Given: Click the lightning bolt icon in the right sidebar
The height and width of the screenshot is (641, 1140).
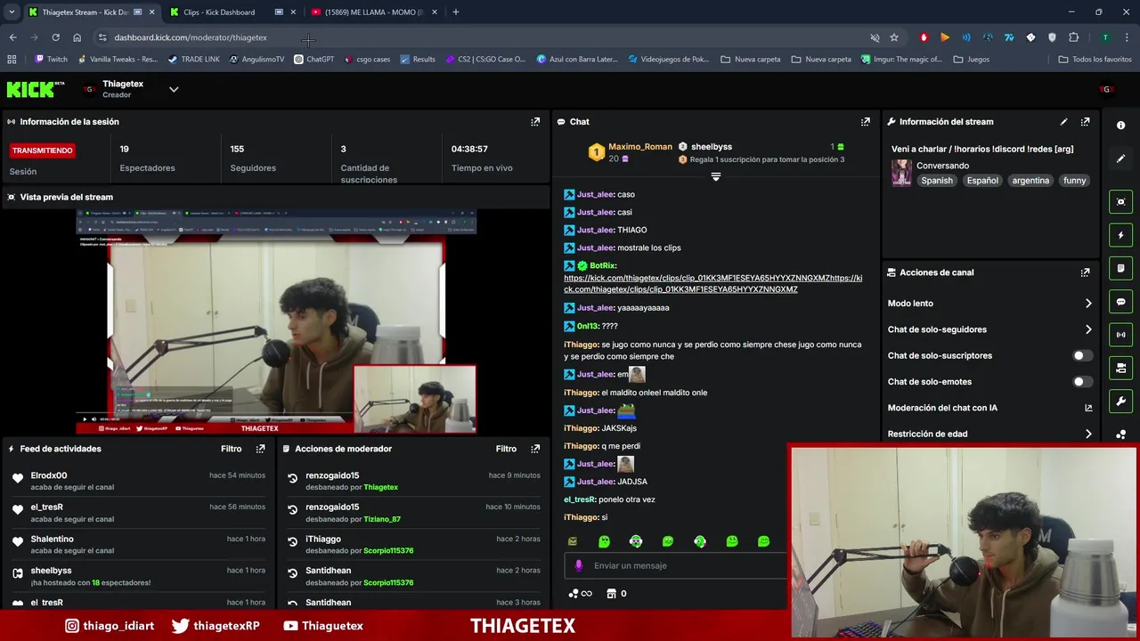Looking at the screenshot, I should (x=1120, y=235).
